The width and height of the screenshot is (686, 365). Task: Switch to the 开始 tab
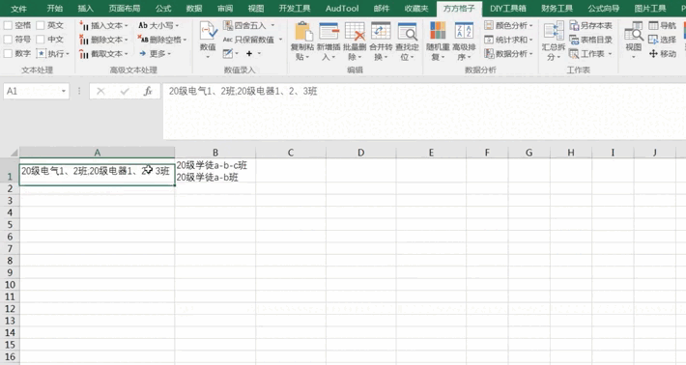(55, 9)
